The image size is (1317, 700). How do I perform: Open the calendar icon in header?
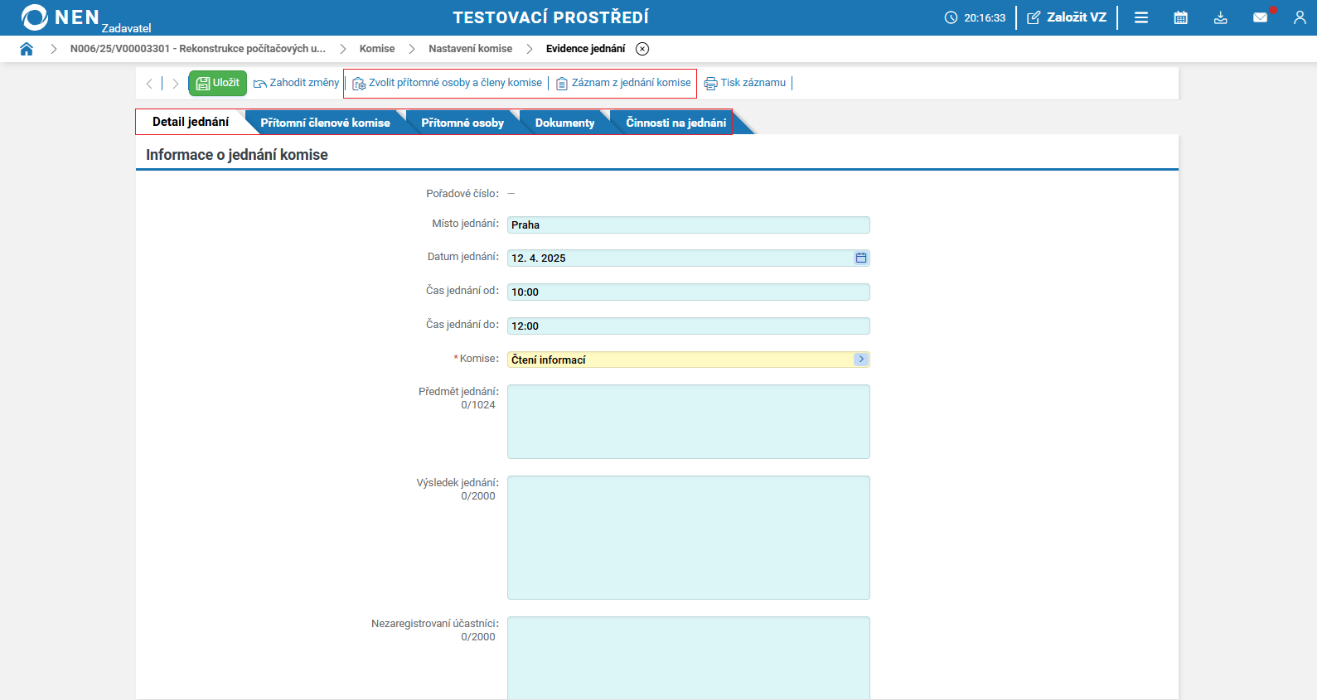tap(1181, 17)
